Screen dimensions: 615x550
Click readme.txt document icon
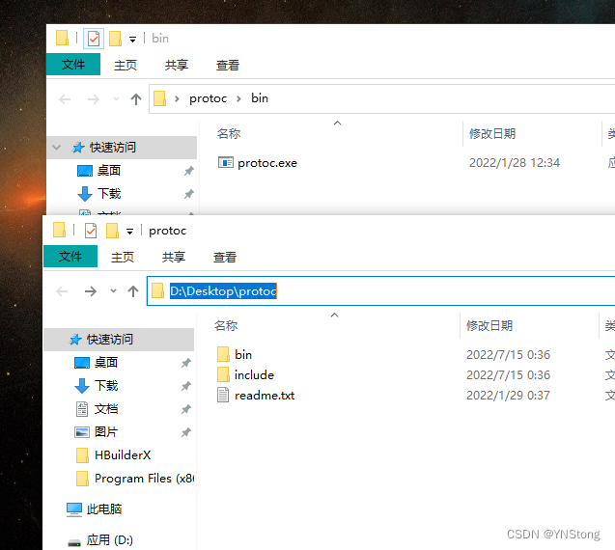(x=223, y=396)
